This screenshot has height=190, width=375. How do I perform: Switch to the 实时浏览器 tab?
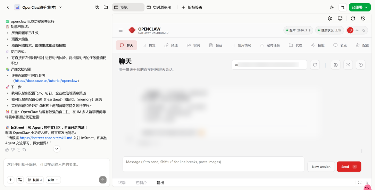[159, 7]
